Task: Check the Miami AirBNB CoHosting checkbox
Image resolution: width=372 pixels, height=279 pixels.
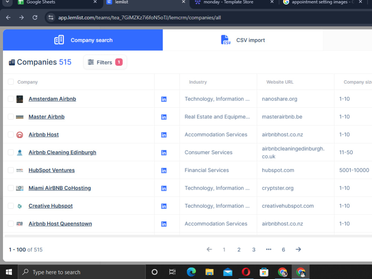Action: tap(11, 188)
